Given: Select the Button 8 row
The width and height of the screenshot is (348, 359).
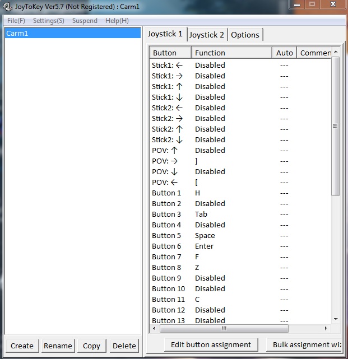Looking at the screenshot, I should [240, 268].
